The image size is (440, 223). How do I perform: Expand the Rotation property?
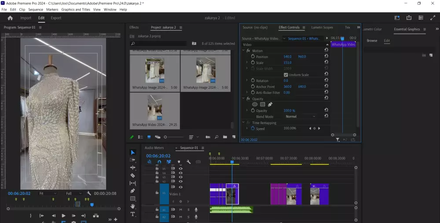[247, 81]
